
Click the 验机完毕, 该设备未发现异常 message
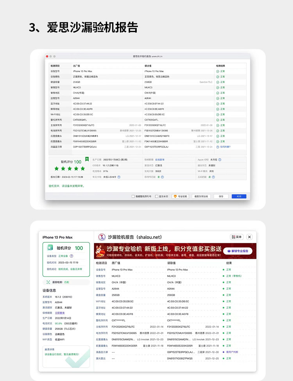(67, 186)
